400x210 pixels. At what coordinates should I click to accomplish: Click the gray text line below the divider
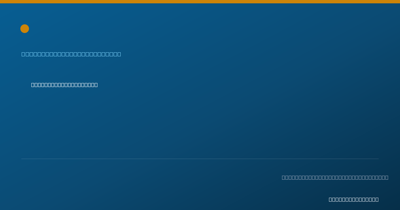(x=335, y=177)
